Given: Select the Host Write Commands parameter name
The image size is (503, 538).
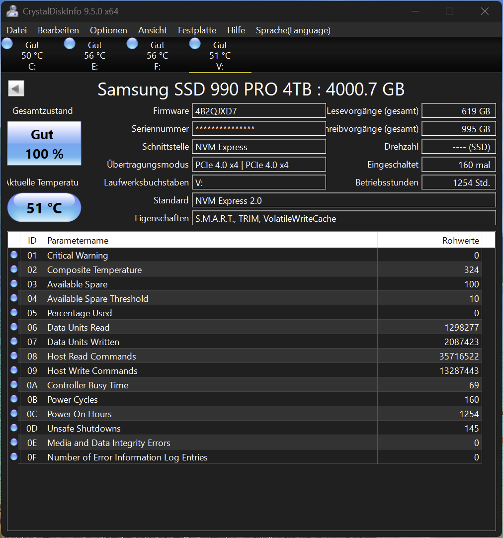Looking at the screenshot, I should tap(92, 370).
